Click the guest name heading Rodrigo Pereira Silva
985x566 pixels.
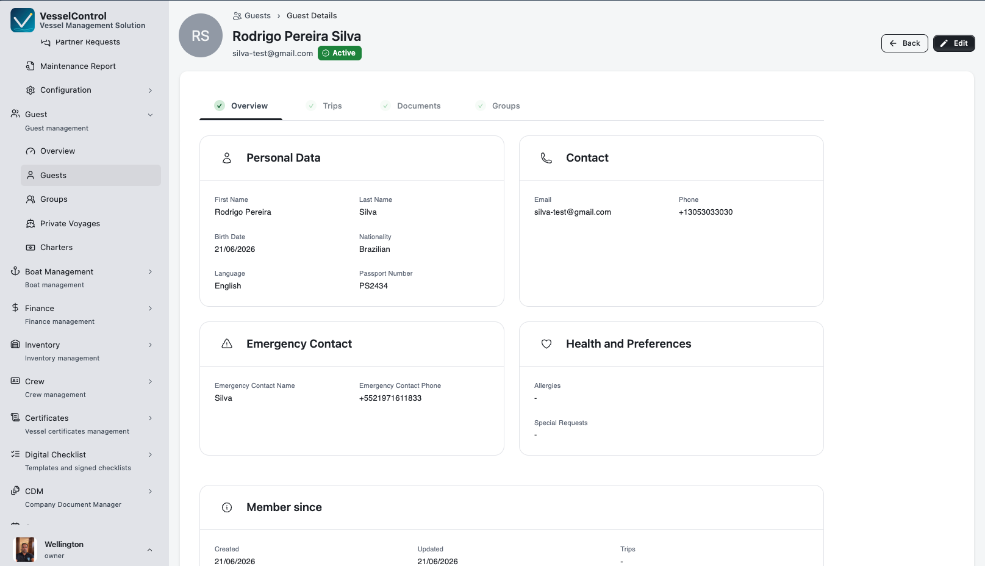coord(296,36)
